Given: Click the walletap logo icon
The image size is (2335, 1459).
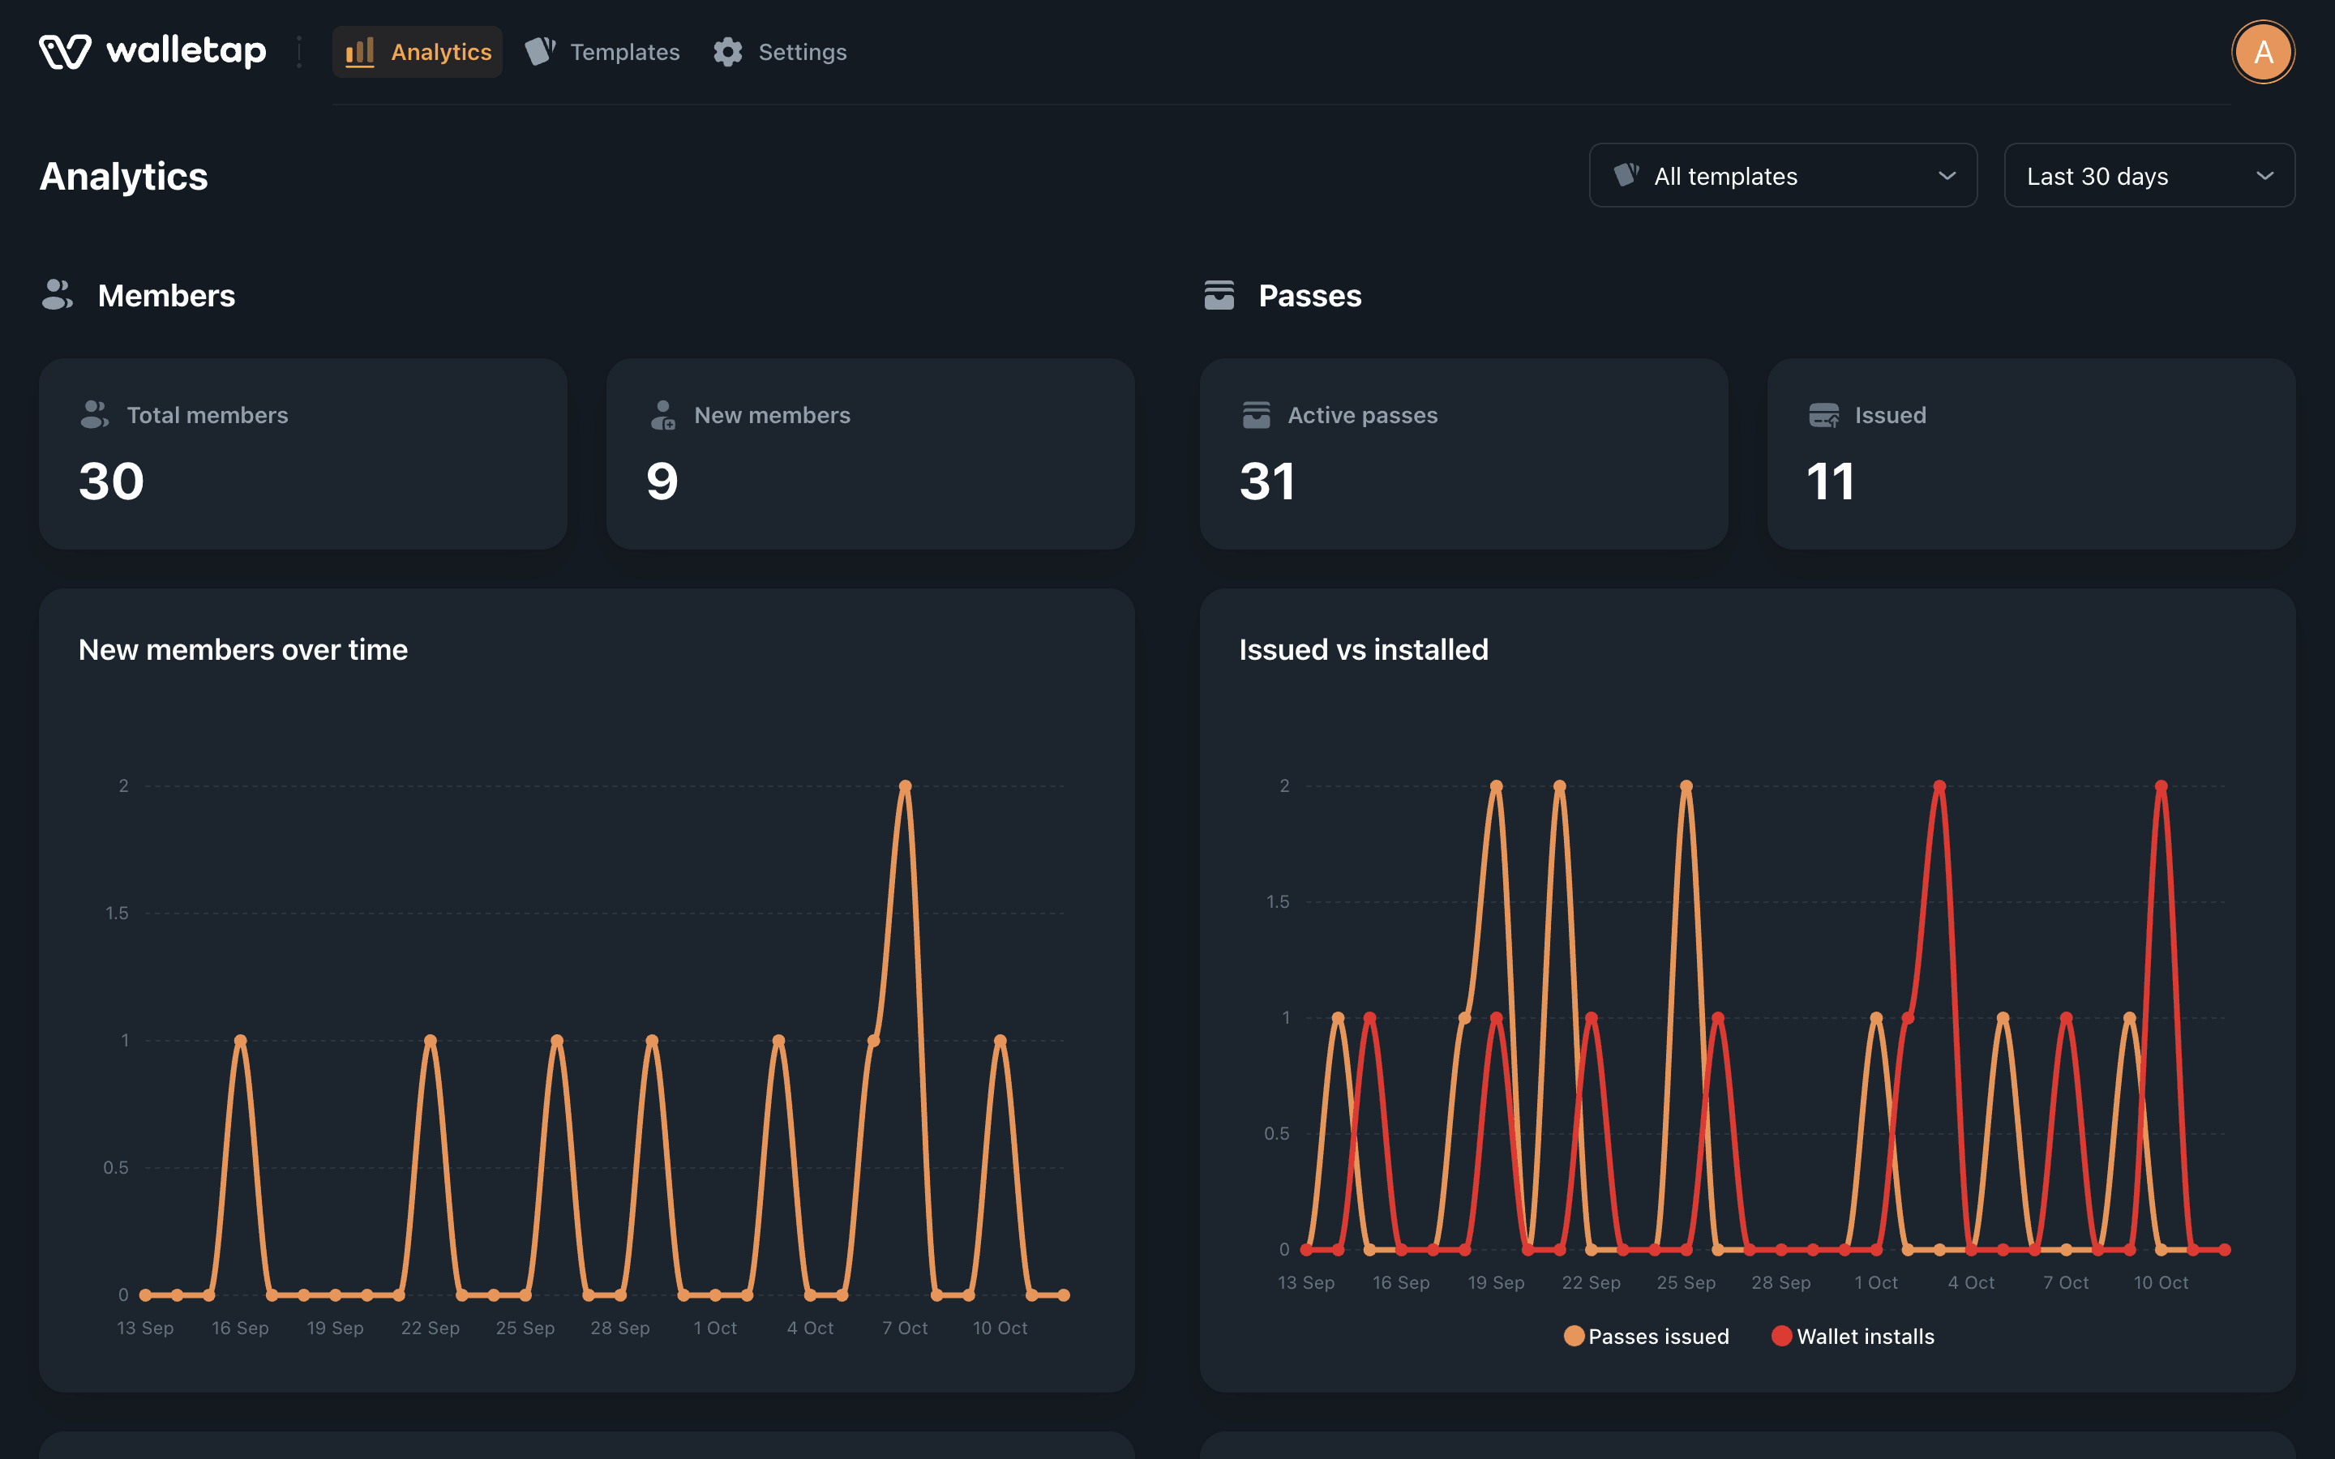Looking at the screenshot, I should point(65,51).
